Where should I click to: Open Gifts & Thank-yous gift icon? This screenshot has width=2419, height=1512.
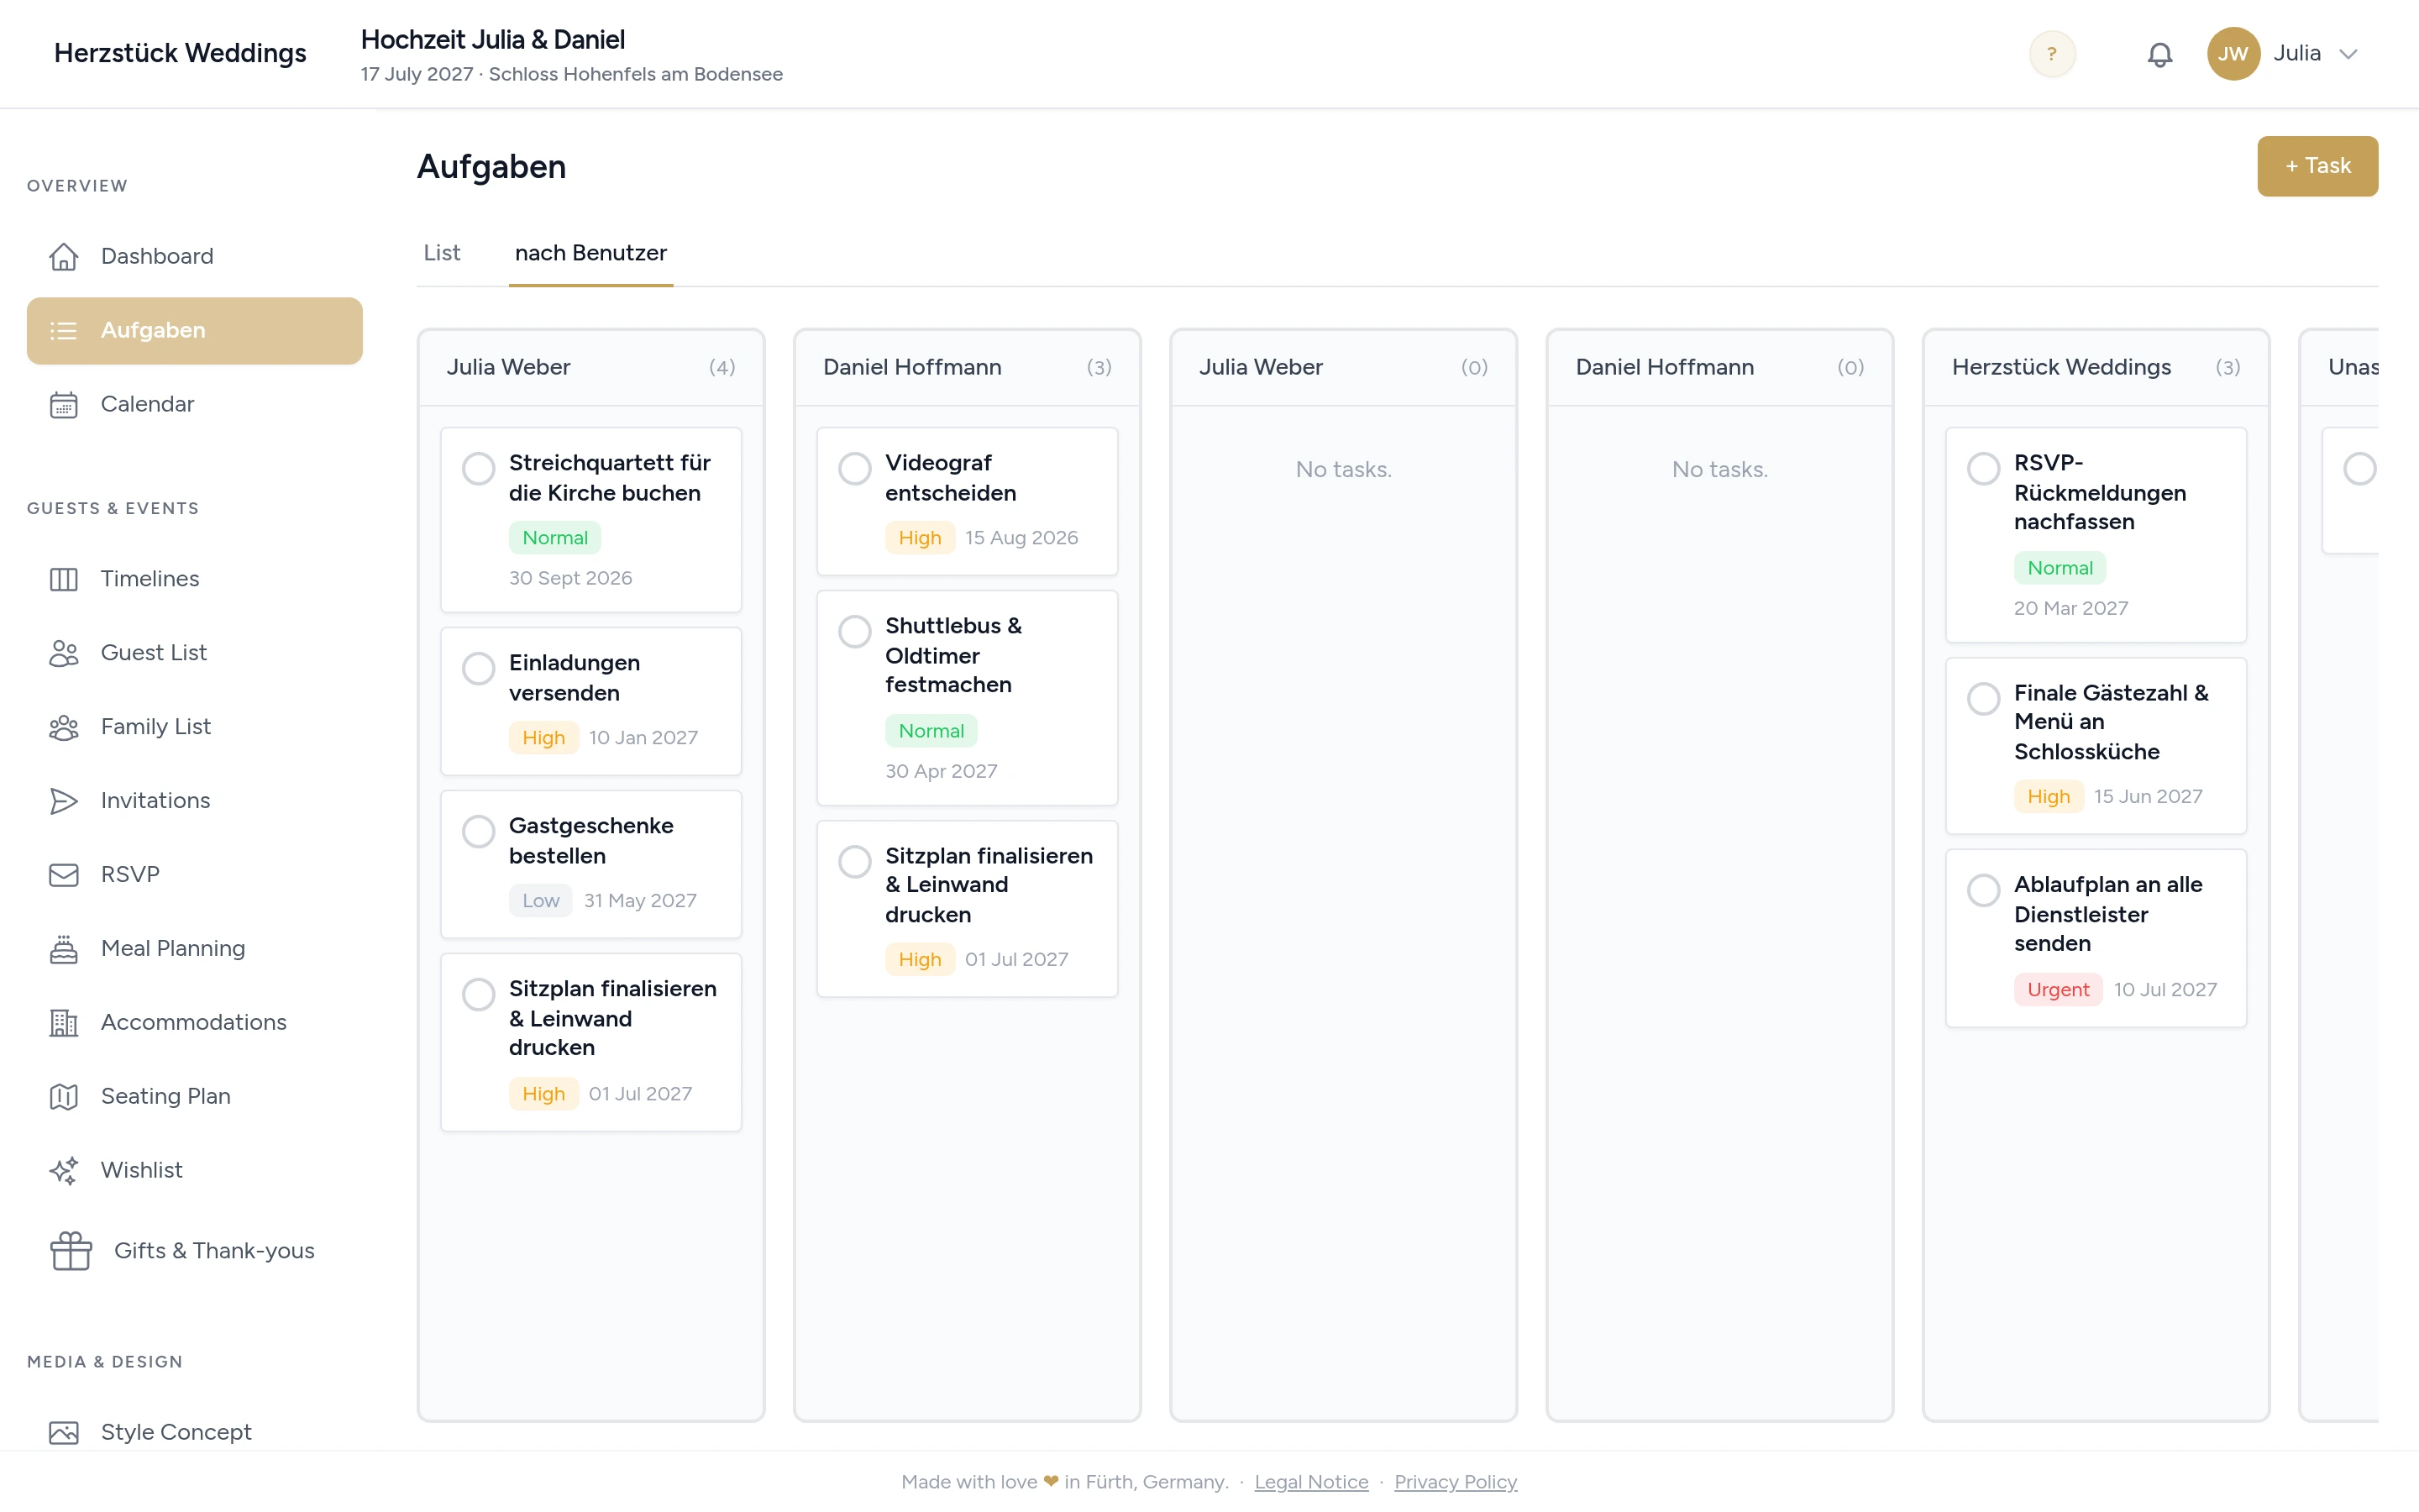pyautogui.click(x=71, y=1250)
